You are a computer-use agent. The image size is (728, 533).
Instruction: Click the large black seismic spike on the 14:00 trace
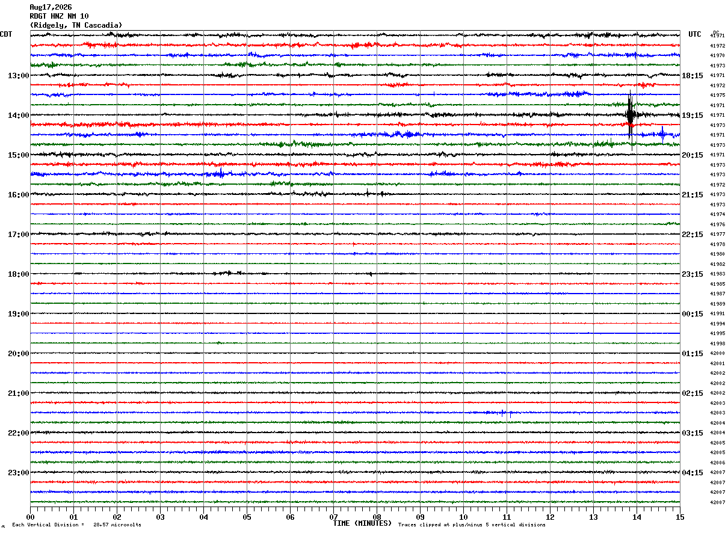[x=630, y=114]
